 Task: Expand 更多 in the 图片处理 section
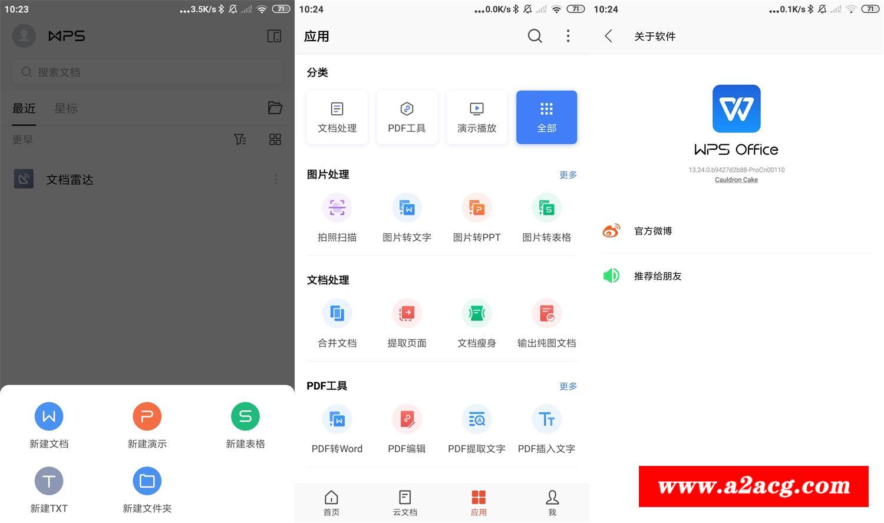(568, 175)
